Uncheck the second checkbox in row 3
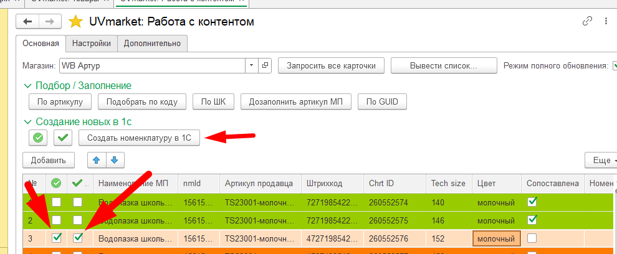 (78, 237)
